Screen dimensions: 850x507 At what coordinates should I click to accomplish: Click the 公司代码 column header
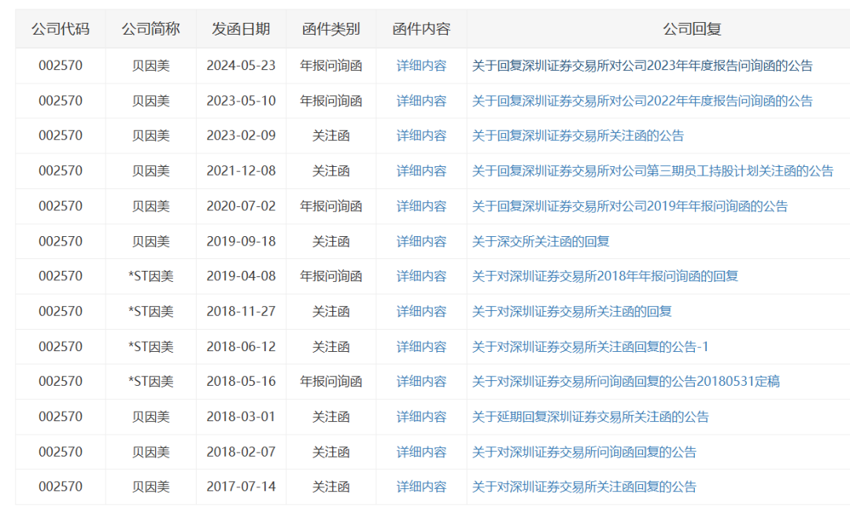point(60,29)
